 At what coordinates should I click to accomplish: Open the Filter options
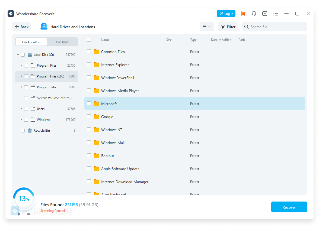tap(228, 27)
